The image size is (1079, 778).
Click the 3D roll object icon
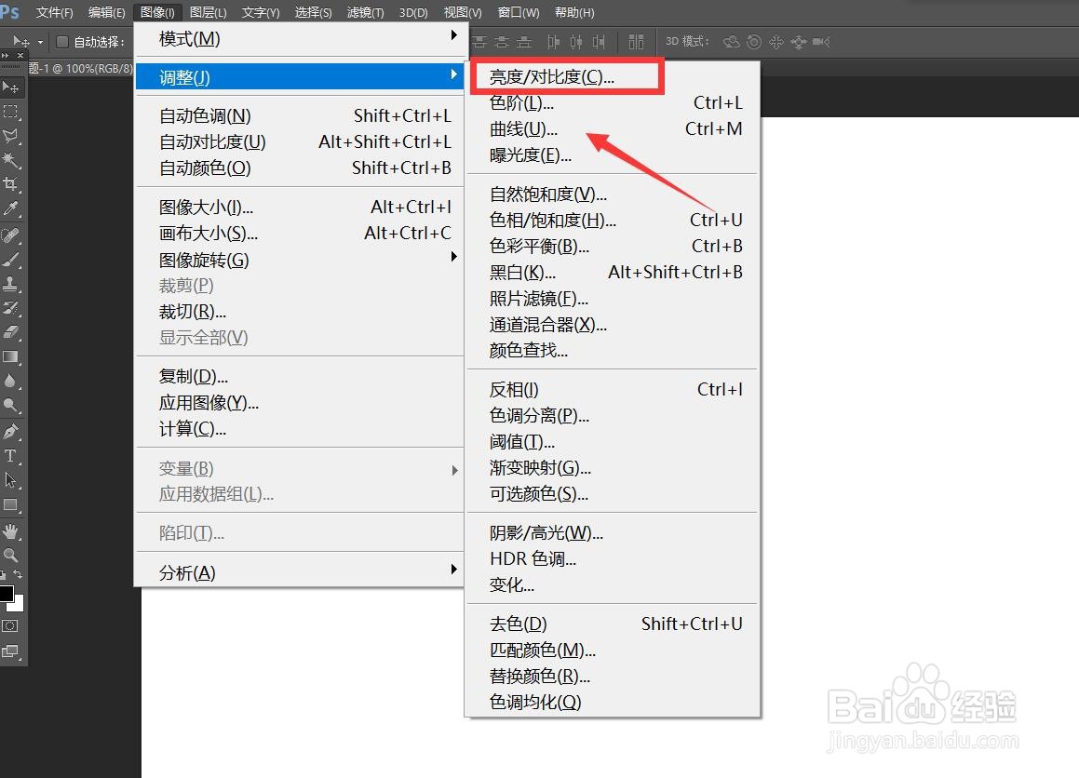[754, 42]
